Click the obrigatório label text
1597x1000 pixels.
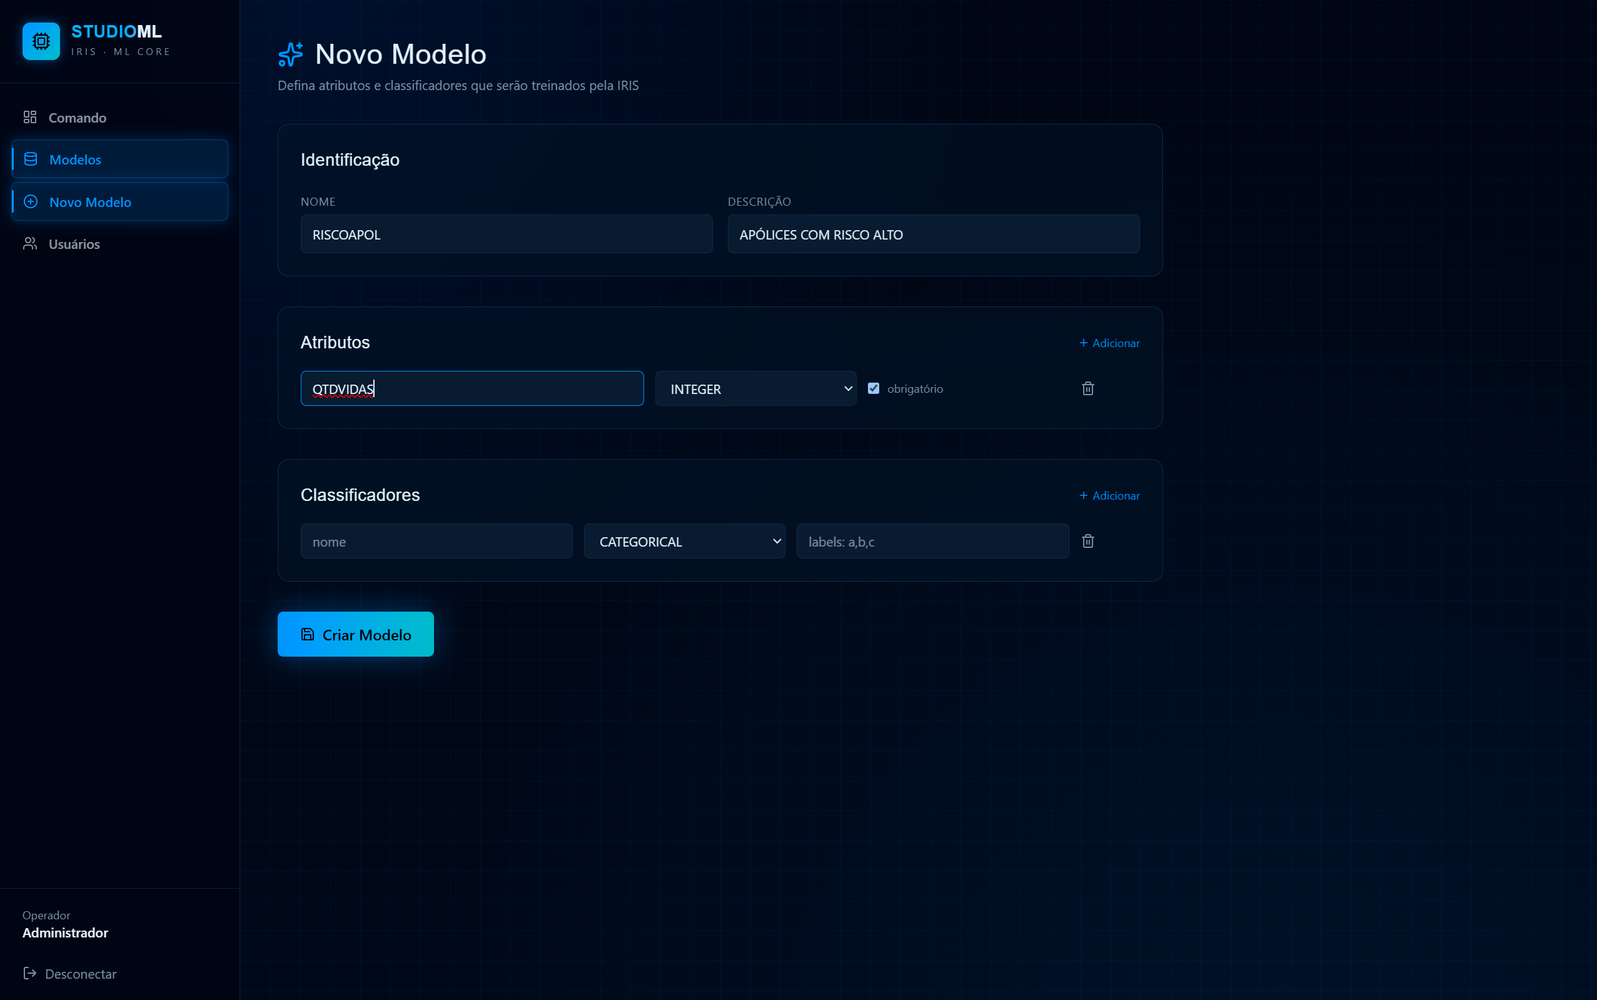point(915,388)
